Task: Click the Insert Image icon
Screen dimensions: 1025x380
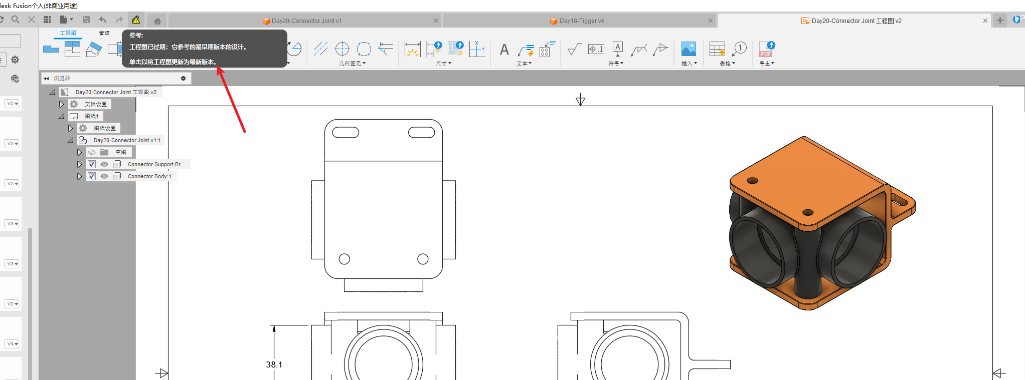Action: click(689, 49)
